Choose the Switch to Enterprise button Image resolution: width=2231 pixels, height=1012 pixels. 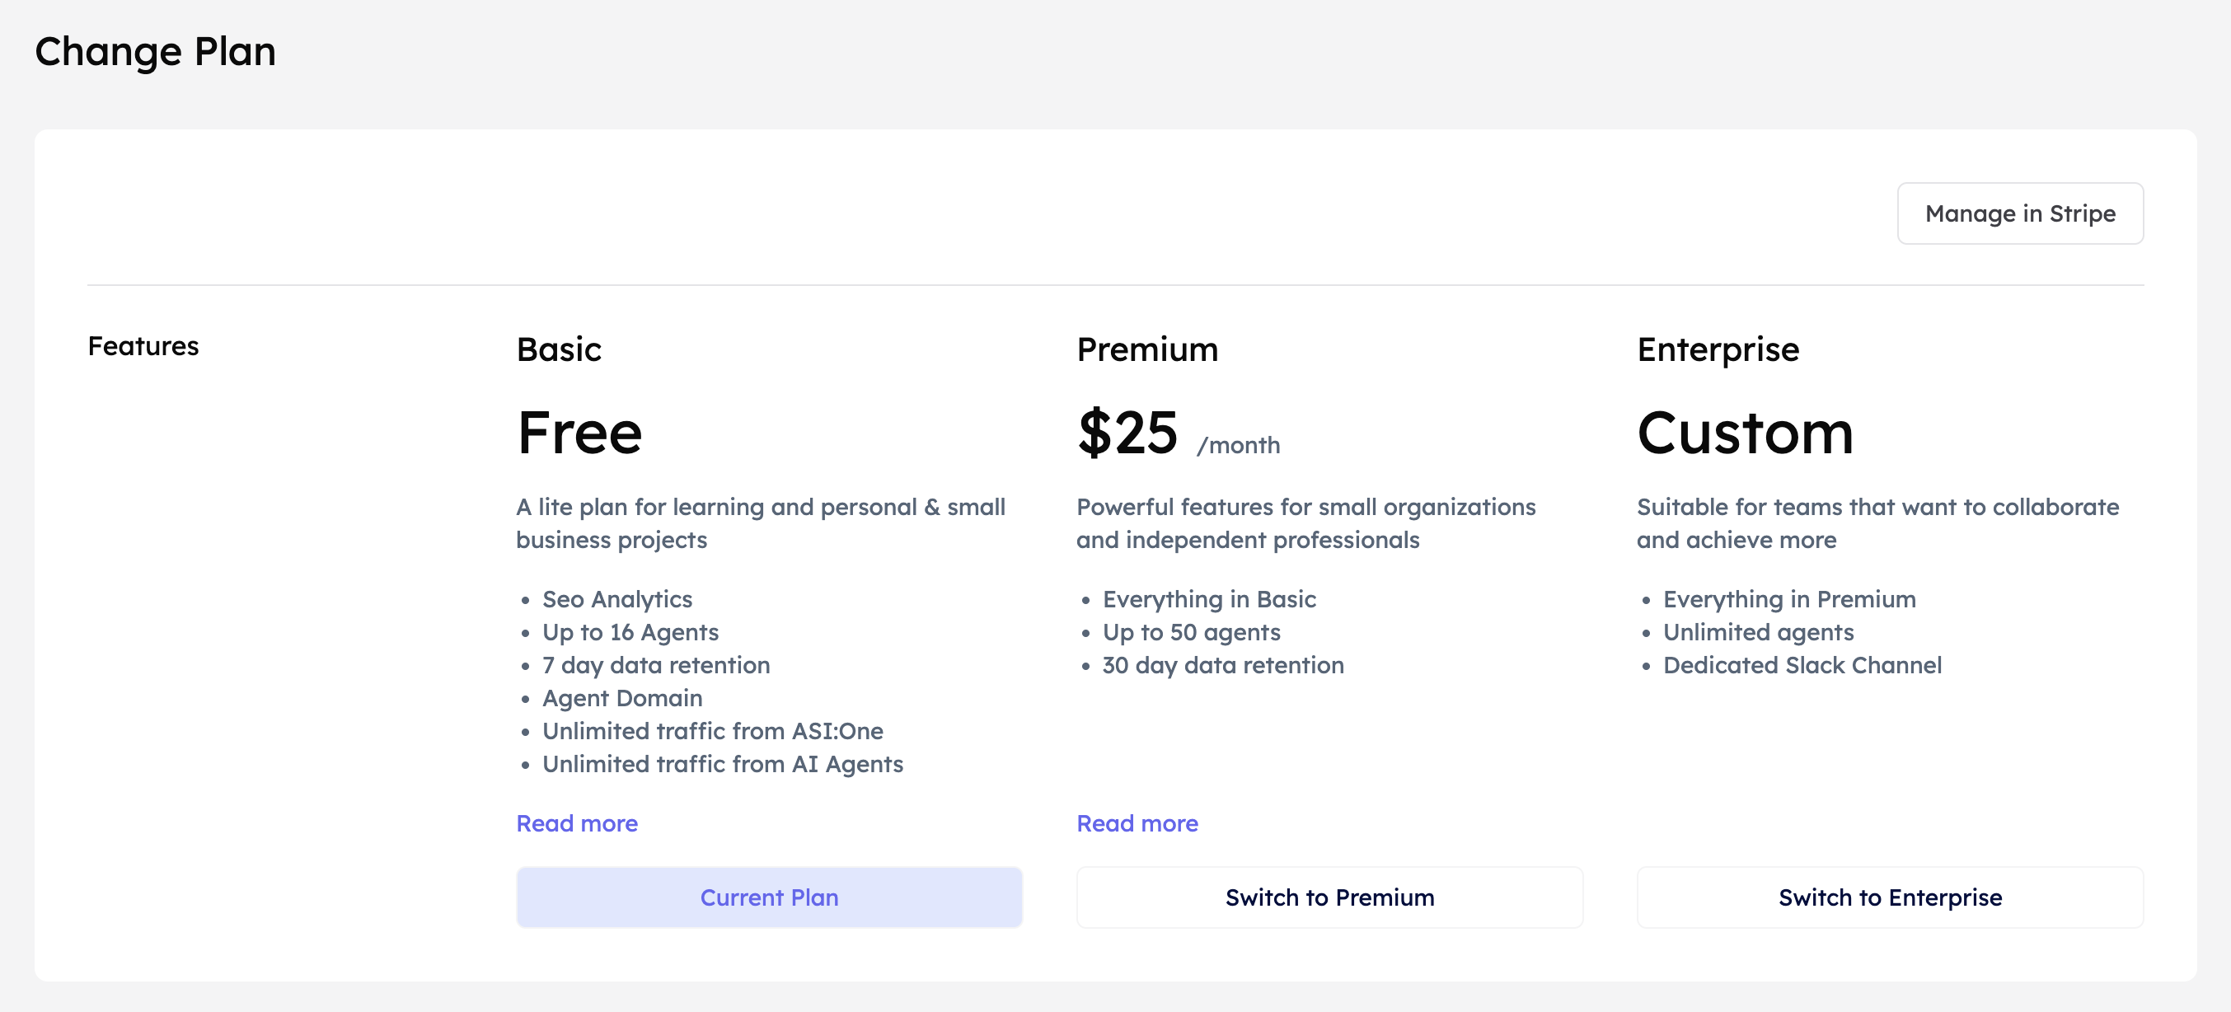pyautogui.click(x=1890, y=897)
